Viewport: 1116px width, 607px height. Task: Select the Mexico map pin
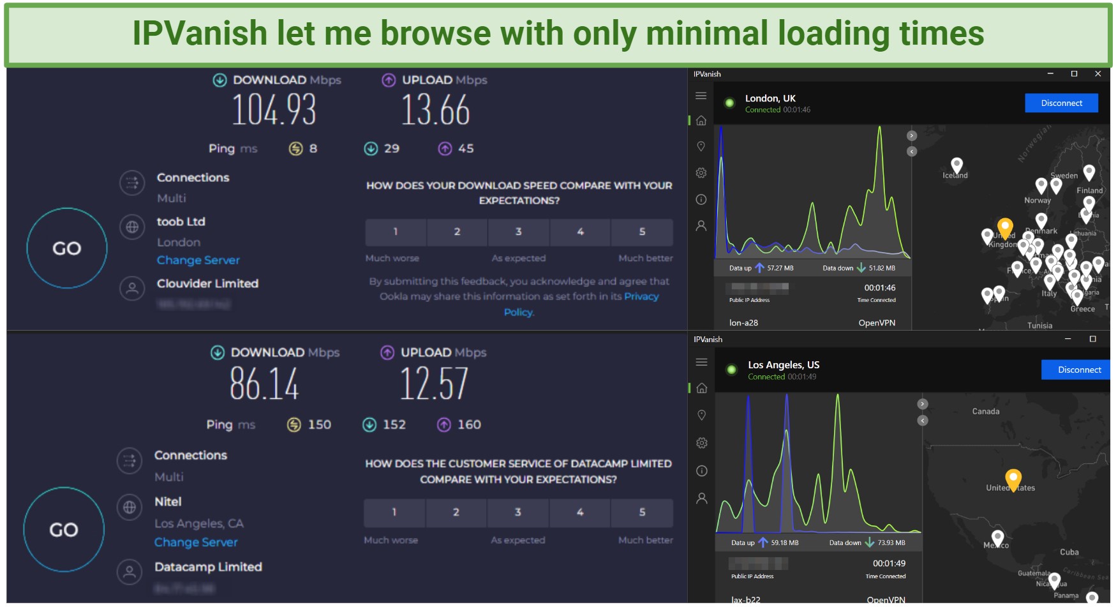(x=998, y=537)
